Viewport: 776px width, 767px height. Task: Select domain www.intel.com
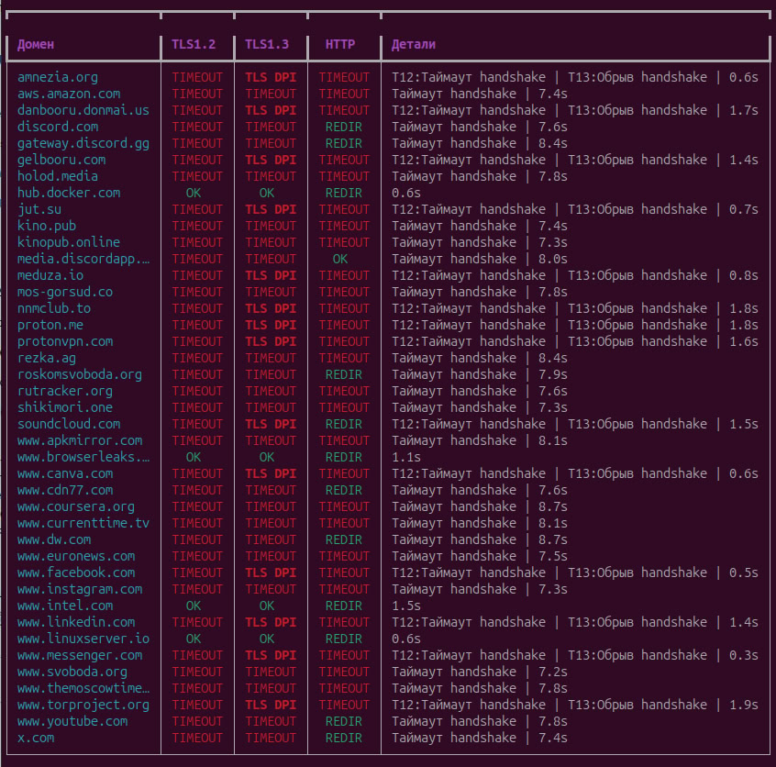[65, 606]
